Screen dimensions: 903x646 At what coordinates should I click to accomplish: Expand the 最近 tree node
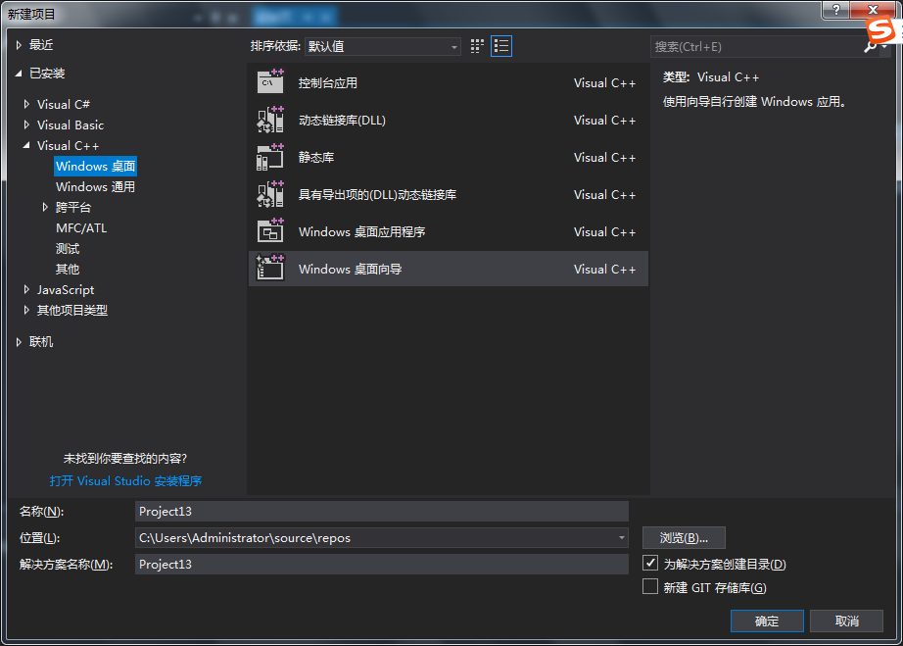point(19,45)
